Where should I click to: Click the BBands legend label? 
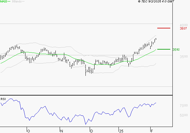point(17,2)
